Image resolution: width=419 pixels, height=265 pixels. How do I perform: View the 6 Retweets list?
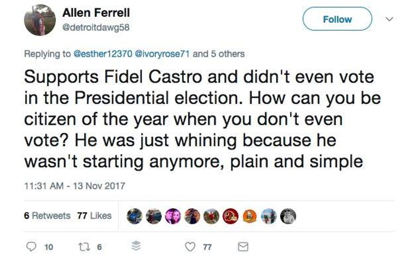47,215
